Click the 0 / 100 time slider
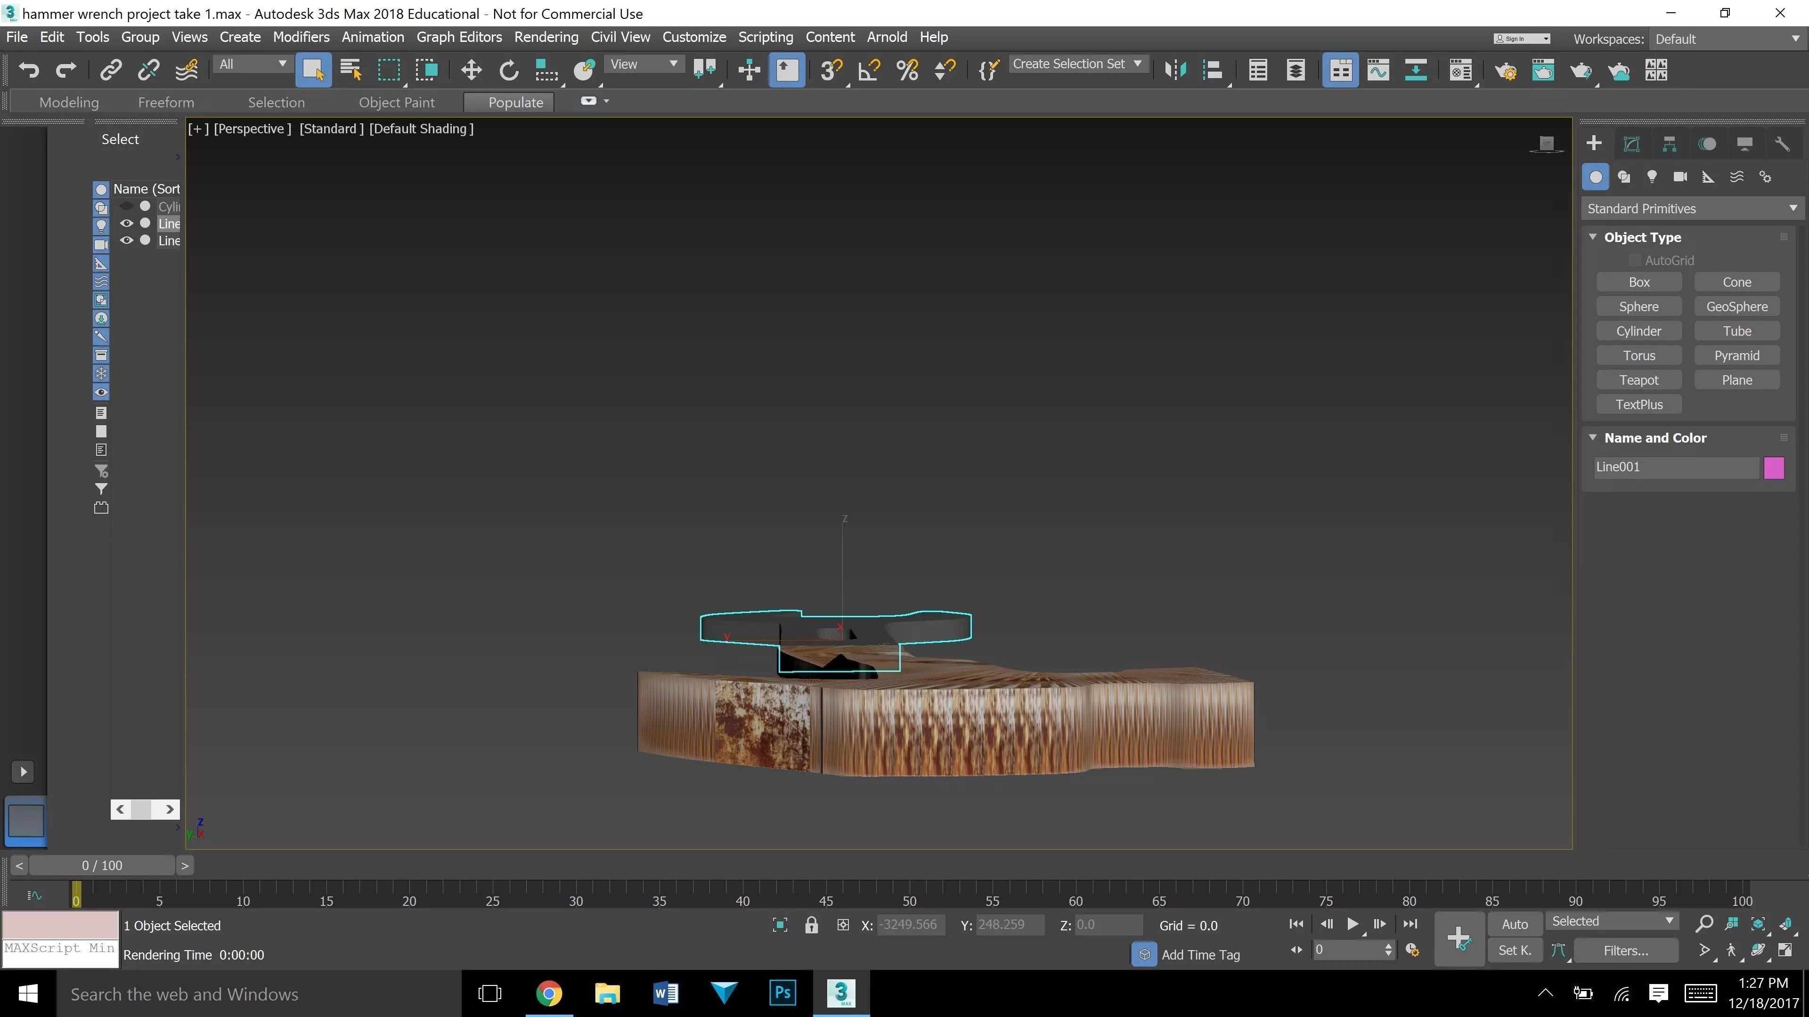The height and width of the screenshot is (1017, 1809). point(102,865)
